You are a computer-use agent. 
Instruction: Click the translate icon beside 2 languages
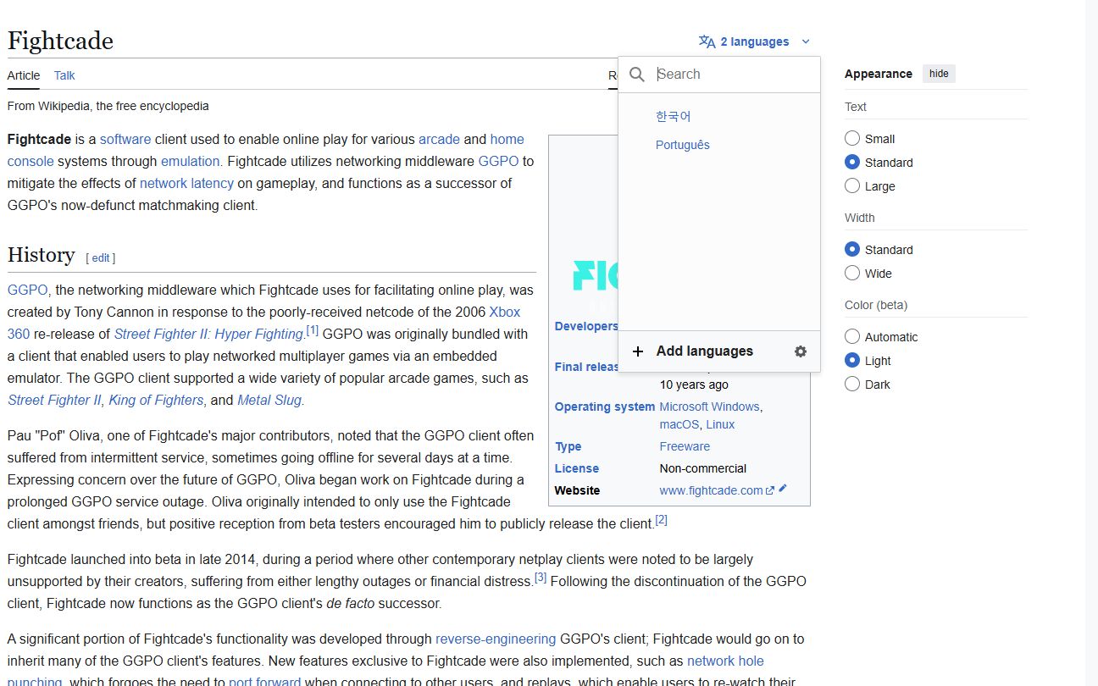(x=707, y=41)
